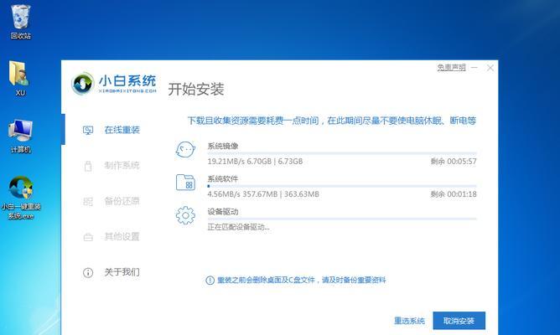Click the 4.56MB/s 357.67MB | 363.63MB text
Image resolution: width=560 pixels, height=335 pixels.
coord(263,194)
